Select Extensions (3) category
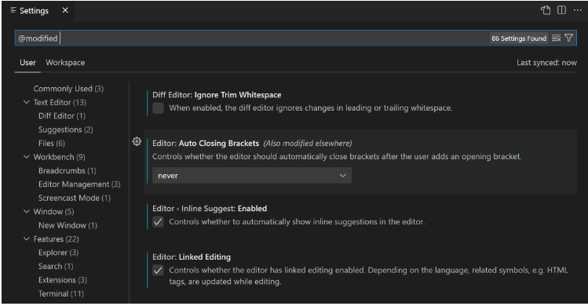588x306 pixels. click(62, 280)
